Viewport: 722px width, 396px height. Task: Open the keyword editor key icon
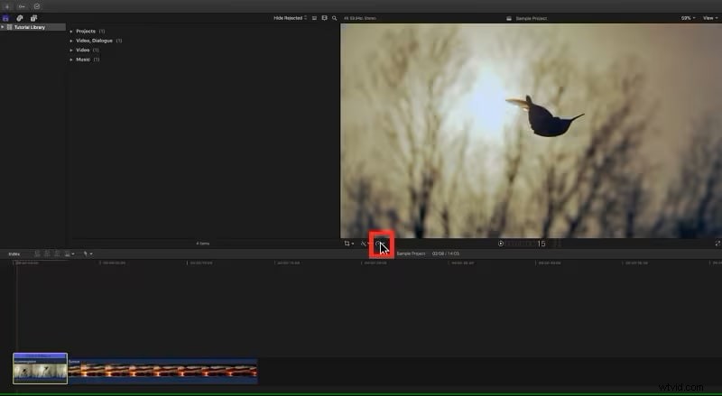(x=22, y=6)
